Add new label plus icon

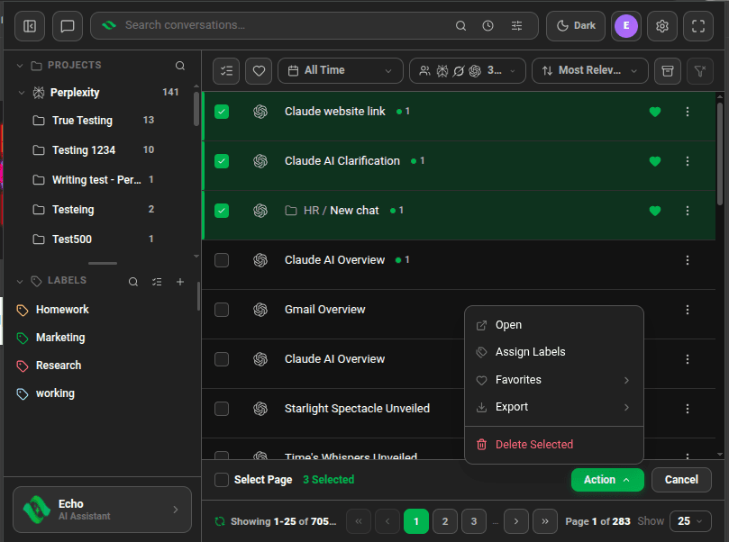point(180,282)
